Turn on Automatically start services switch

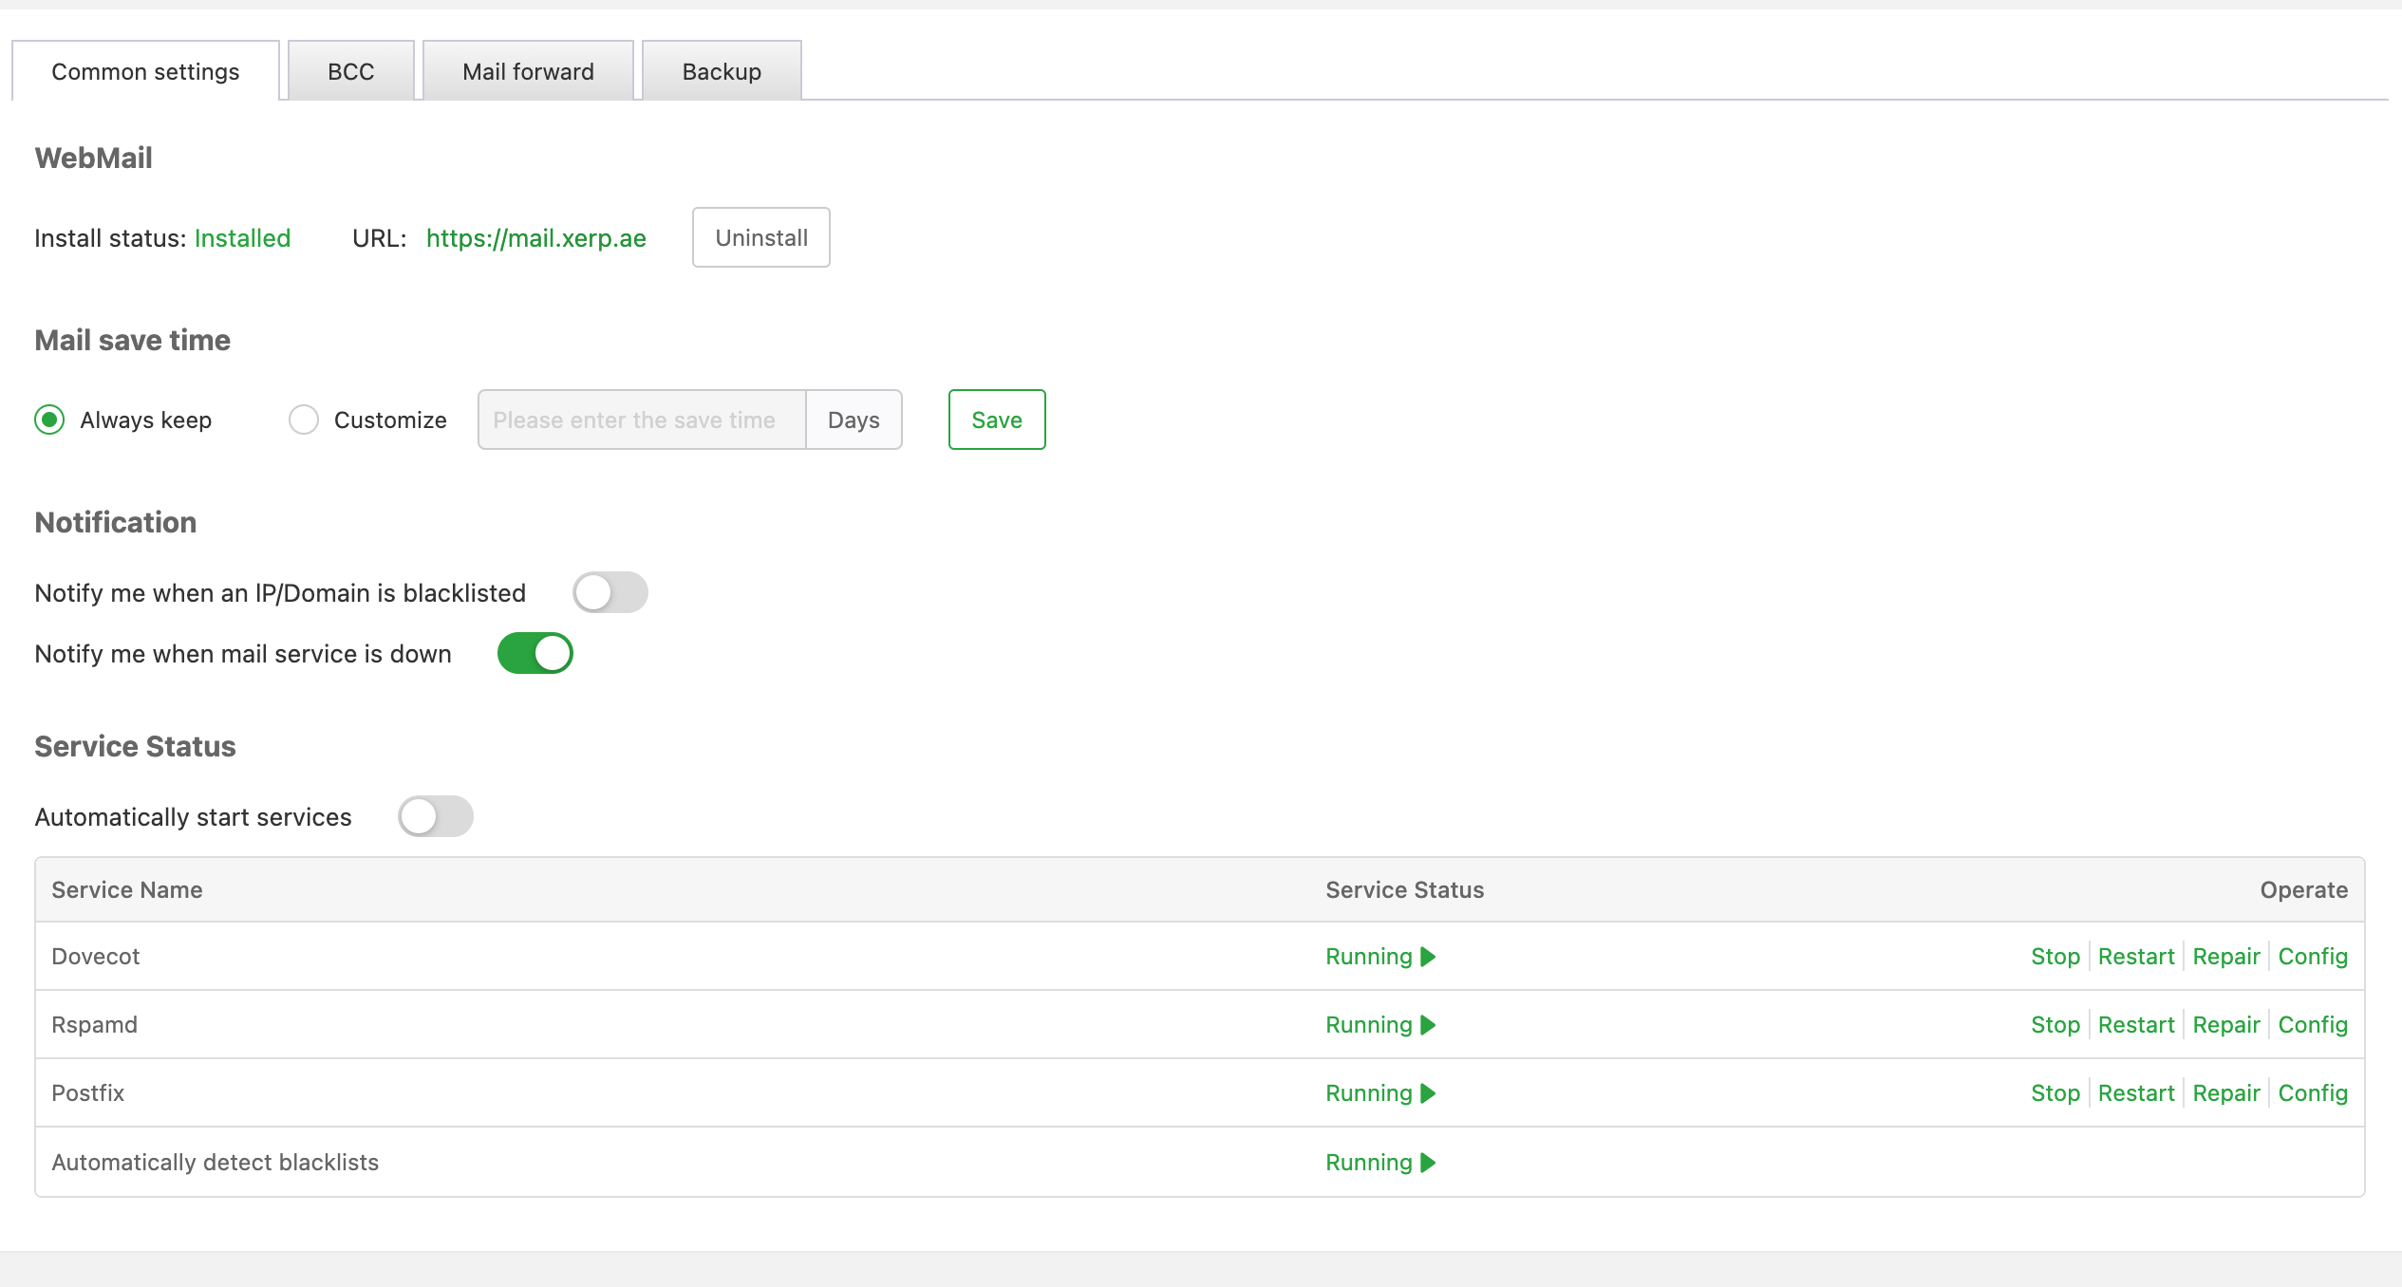pyautogui.click(x=435, y=817)
